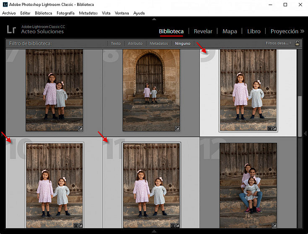Viewport: 308px width, 234px height.
Task: Click the develop adjustments badge on photo 12
Action: pos(274,226)
